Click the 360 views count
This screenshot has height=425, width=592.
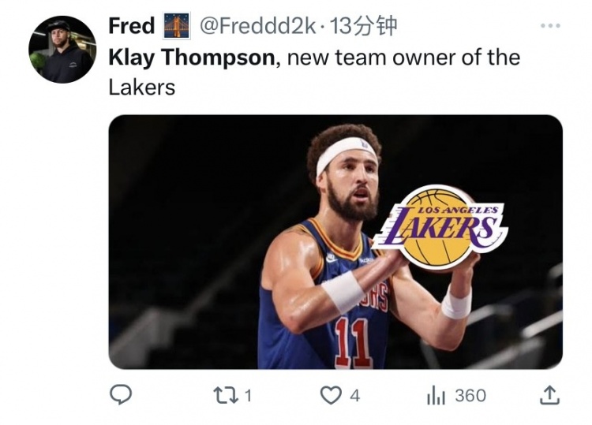(x=470, y=396)
